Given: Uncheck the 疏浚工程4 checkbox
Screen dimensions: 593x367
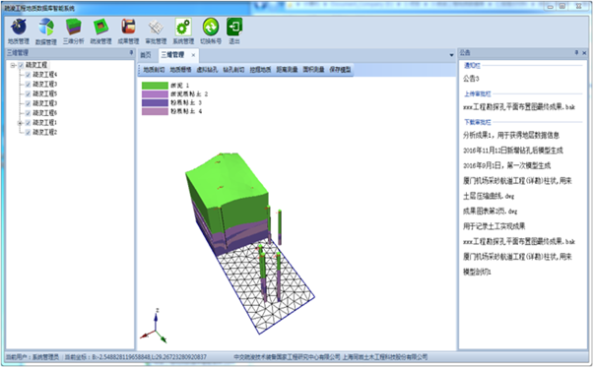Looking at the screenshot, I should pos(28,75).
